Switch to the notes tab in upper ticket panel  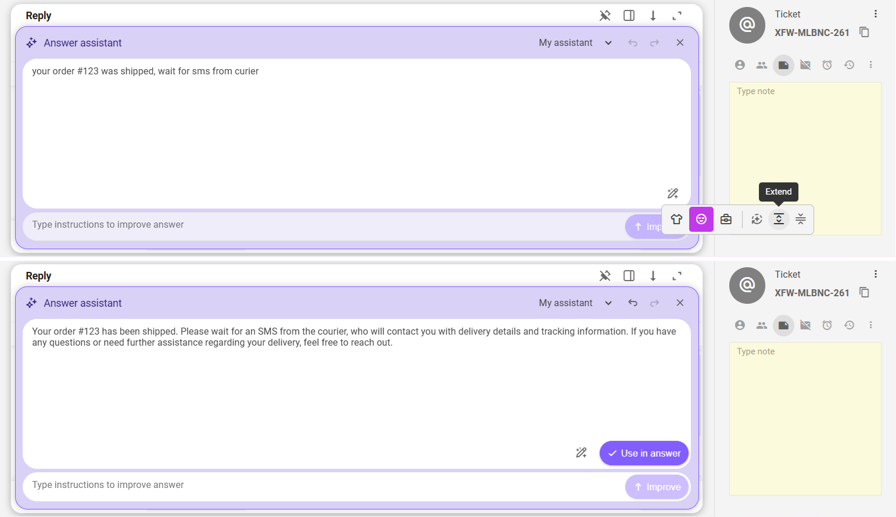783,65
